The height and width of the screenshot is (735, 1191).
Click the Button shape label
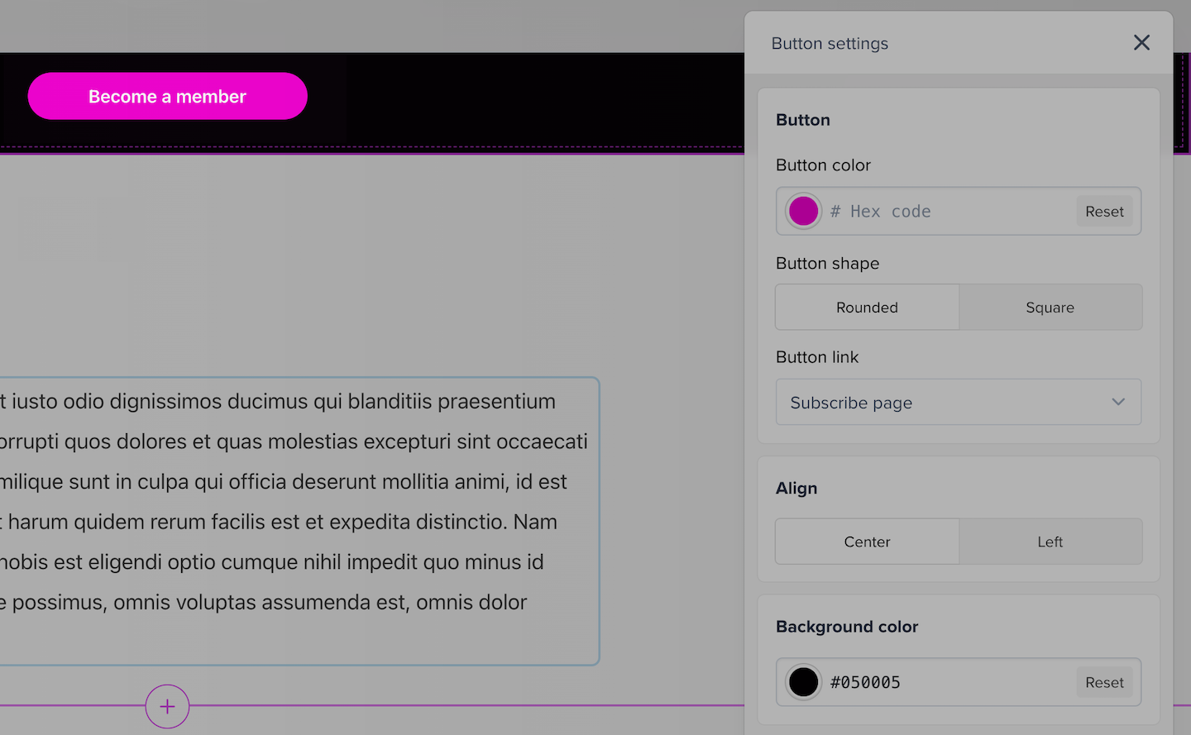tap(827, 264)
